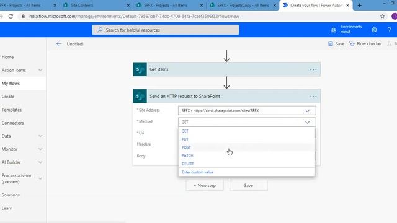
Task: Click the Send an HTTP request to SharePoint title
Action: point(185,97)
